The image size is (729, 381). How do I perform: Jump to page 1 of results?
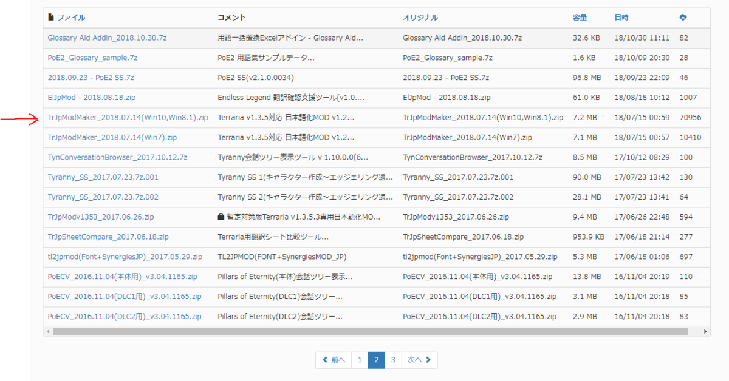tap(360, 360)
